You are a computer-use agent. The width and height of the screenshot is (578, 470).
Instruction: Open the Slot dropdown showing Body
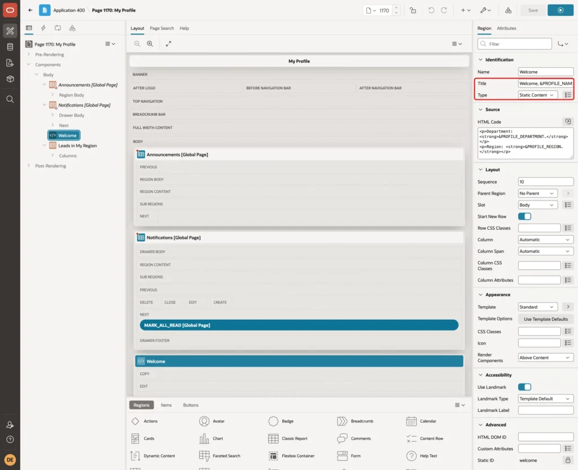(537, 204)
